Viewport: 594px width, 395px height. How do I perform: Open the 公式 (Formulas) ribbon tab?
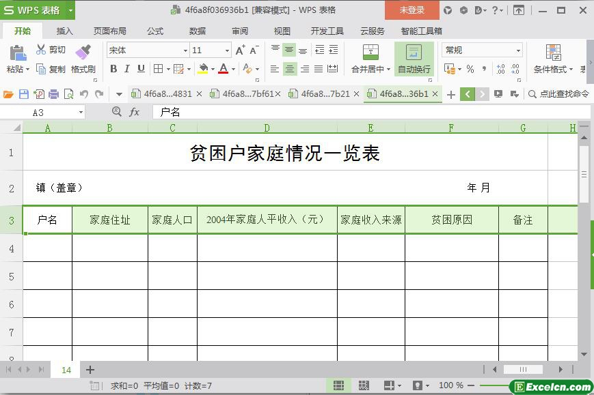(x=155, y=31)
